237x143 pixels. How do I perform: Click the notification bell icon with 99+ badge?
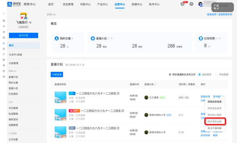point(183,4)
